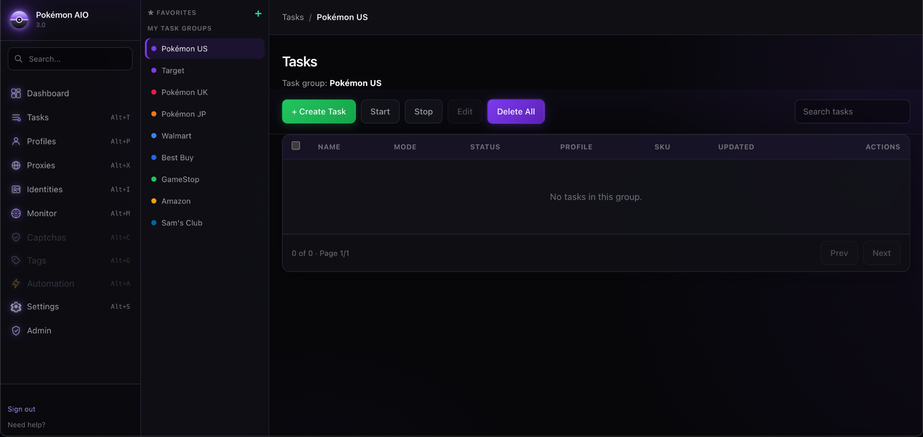
Task: Click the "0 of 0 · Page 1/1" text
Action: point(320,253)
